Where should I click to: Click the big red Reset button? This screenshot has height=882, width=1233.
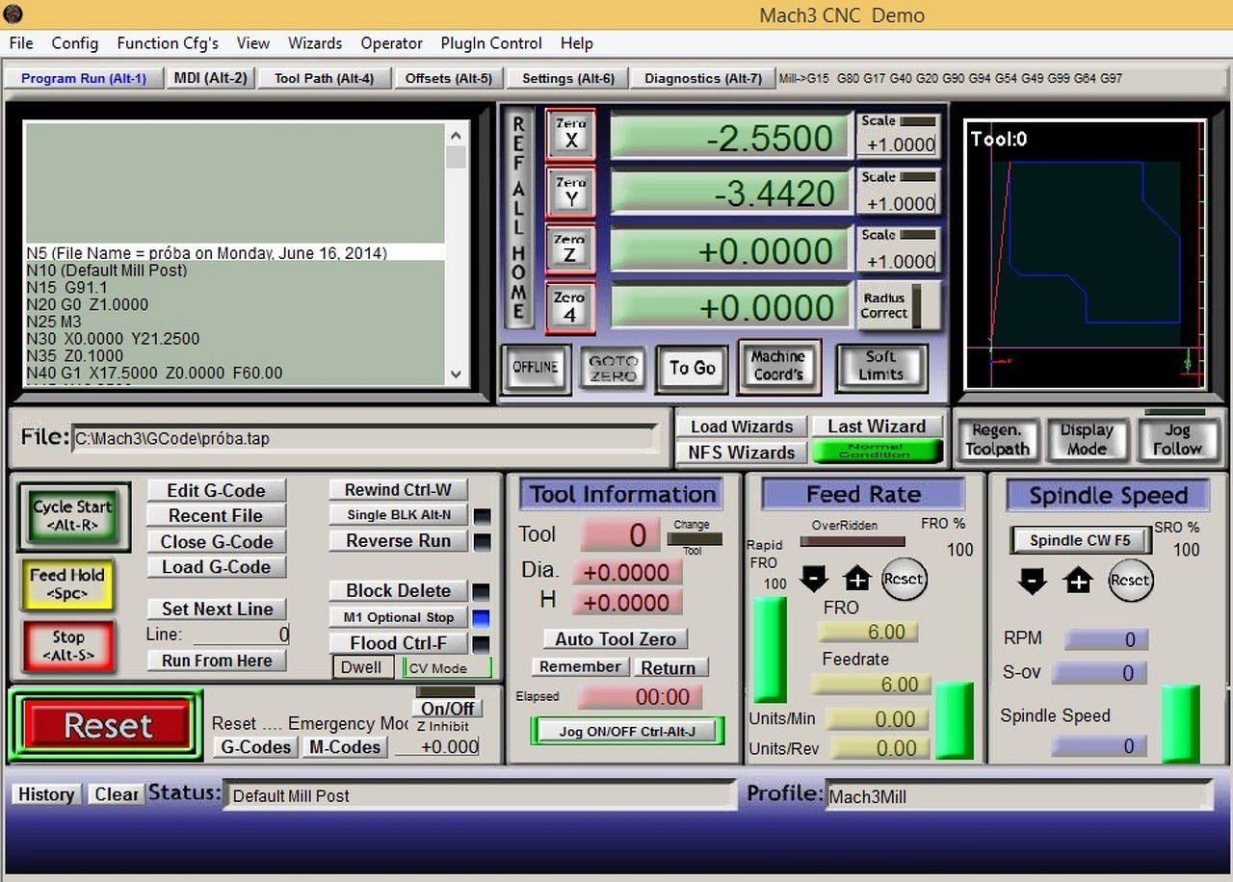106,725
